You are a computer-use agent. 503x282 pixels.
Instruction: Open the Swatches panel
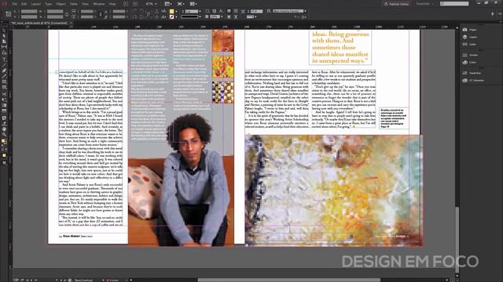click(x=472, y=73)
